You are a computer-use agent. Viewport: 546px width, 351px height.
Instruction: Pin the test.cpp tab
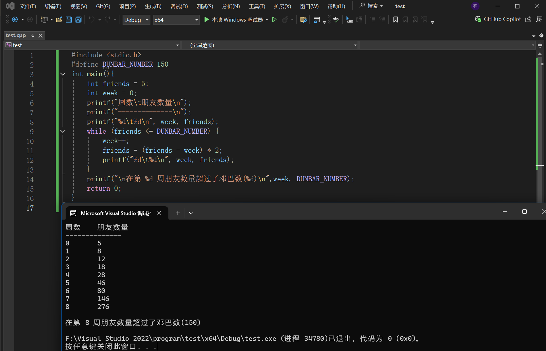(33, 36)
